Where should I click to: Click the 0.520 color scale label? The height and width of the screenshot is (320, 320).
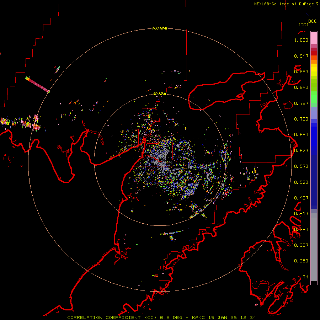(301, 182)
